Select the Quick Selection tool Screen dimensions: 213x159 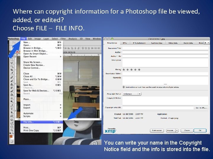(x=12, y=66)
